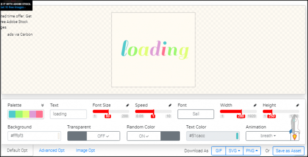
Task: Click the ads via Carbon link
Action: tap(20, 35)
